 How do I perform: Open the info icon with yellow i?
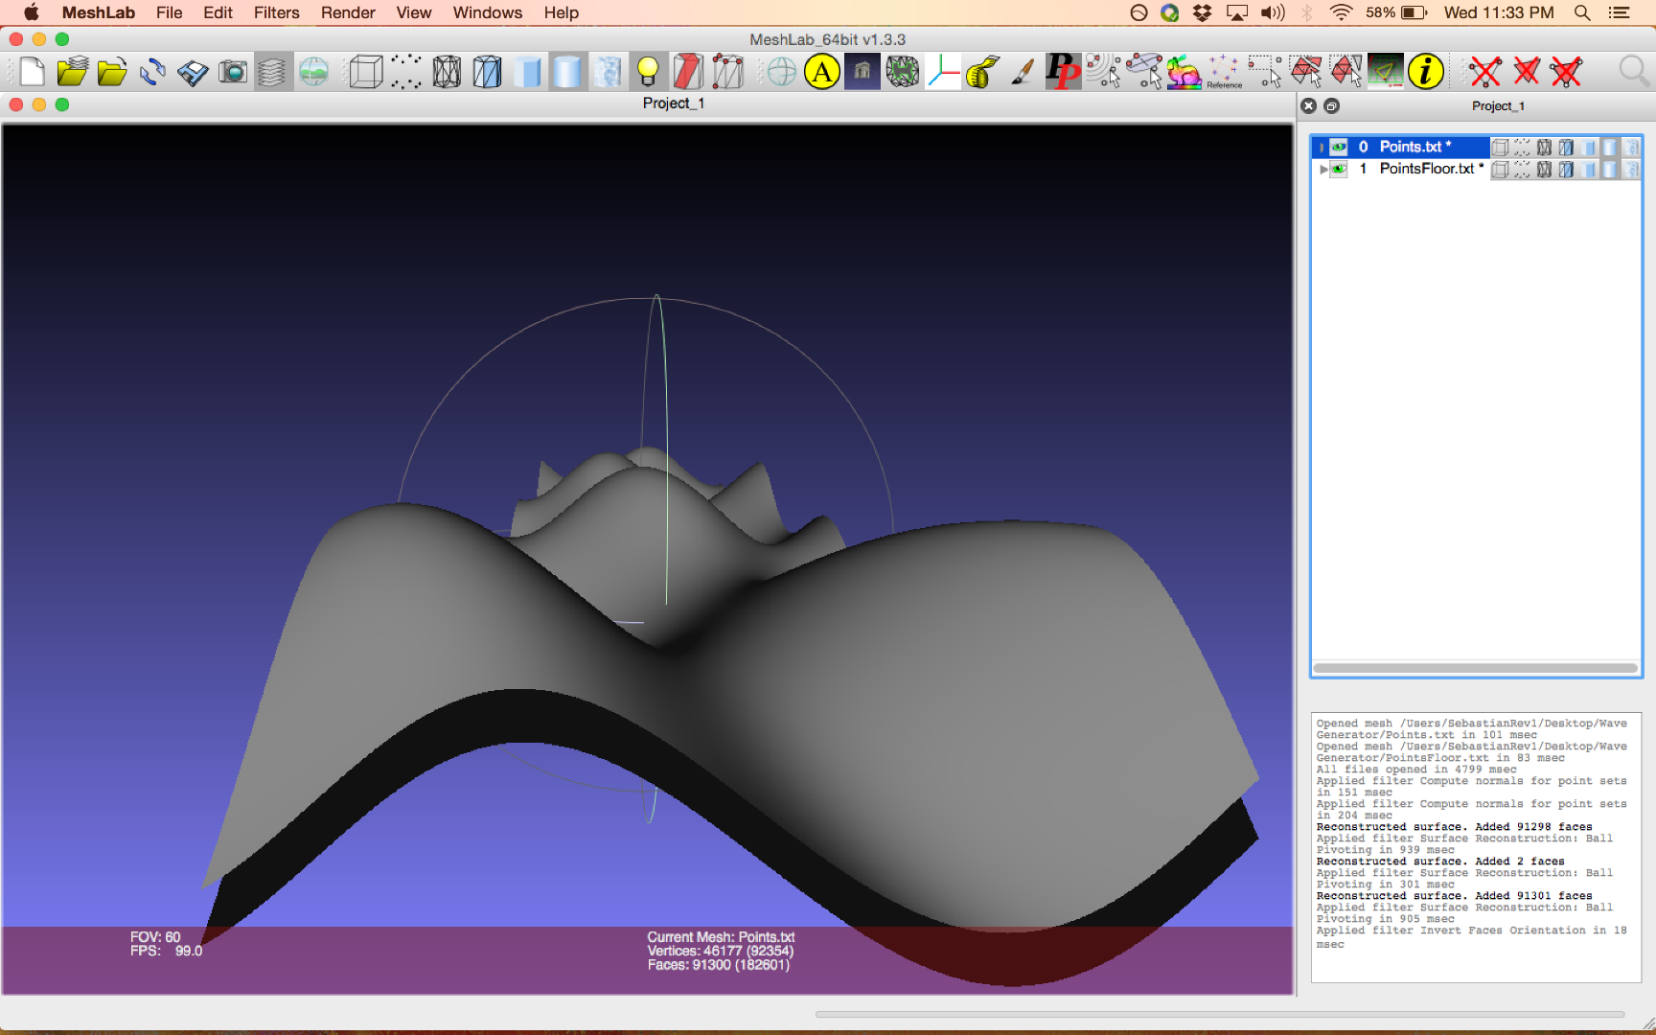tap(1426, 71)
